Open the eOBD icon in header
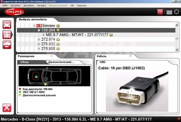The width and height of the screenshot is (181, 122). pos(160,12)
